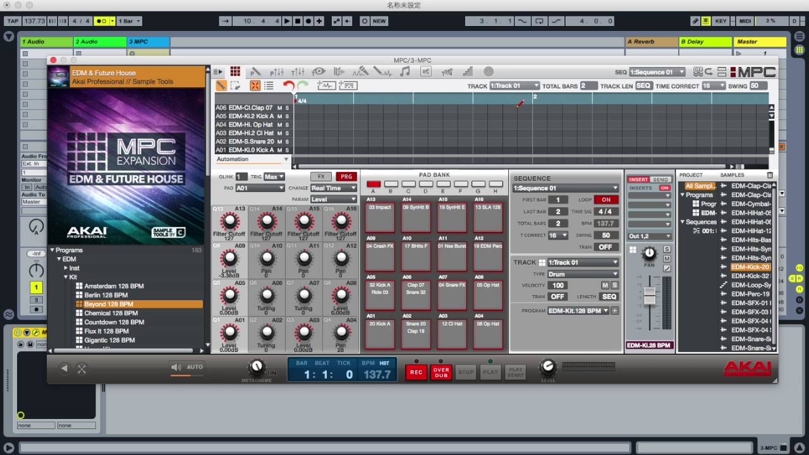Toggle the INSERTS ON button
Viewport: 809px width, 455px height.
[664, 188]
